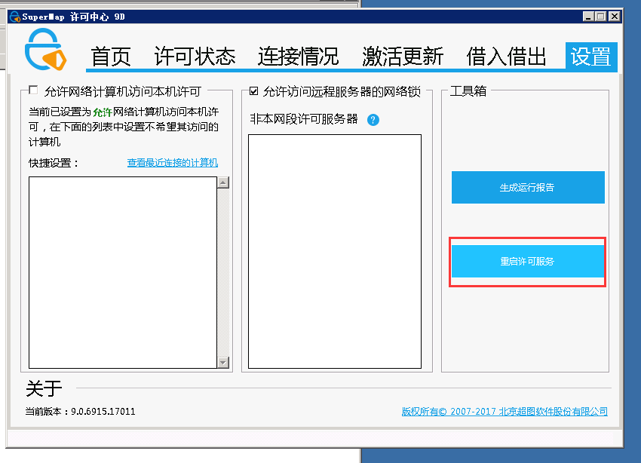Close the 许可中心 window
The image size is (641, 463).
coord(615,17)
